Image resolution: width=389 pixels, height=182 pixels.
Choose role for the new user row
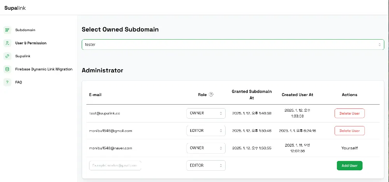(206, 165)
